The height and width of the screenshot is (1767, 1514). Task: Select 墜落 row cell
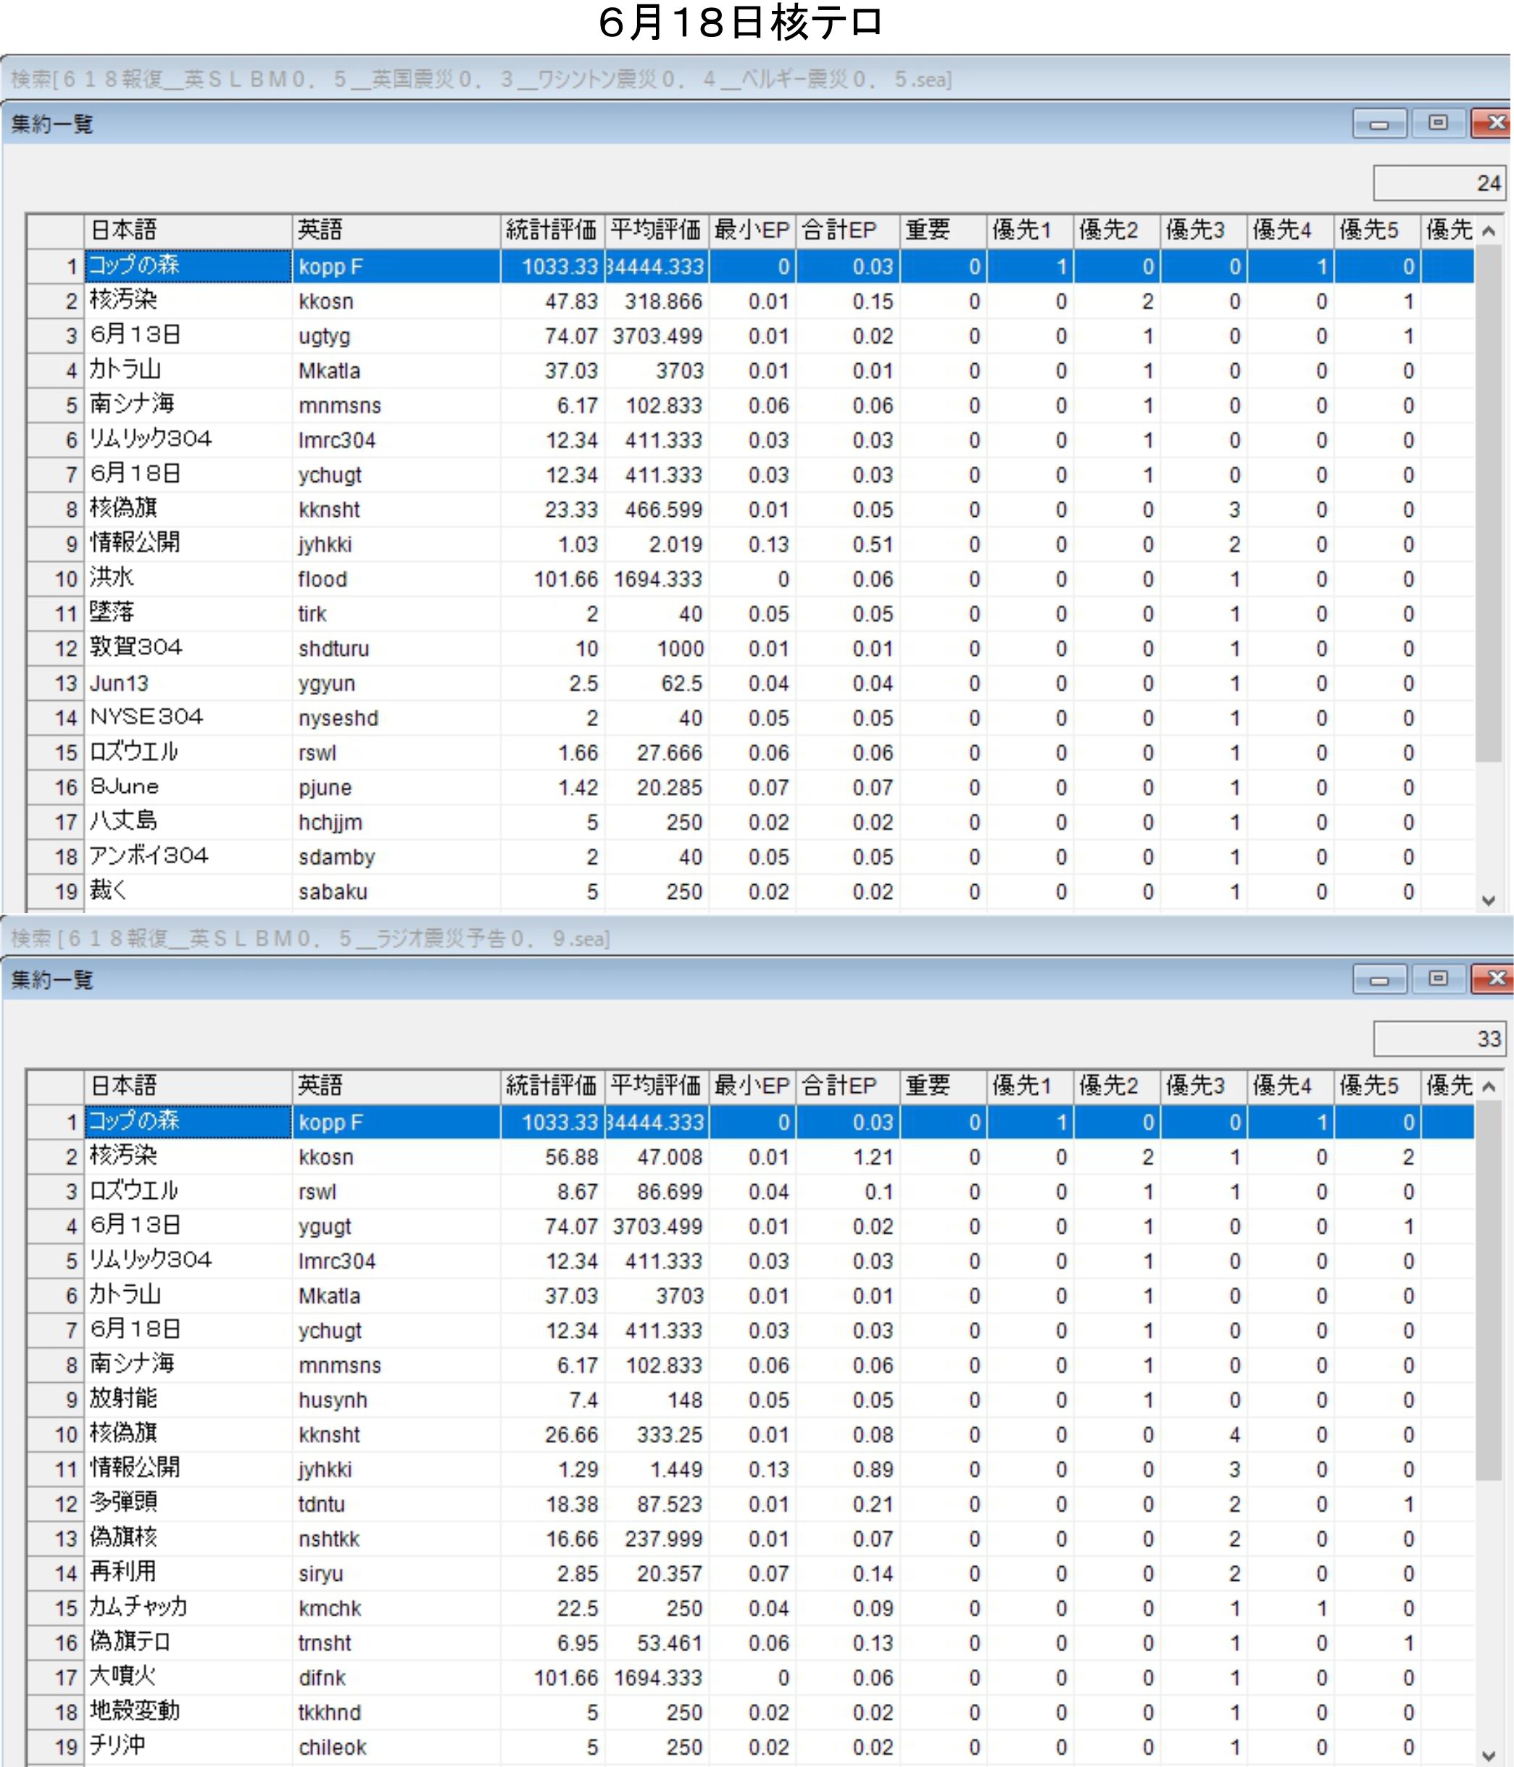tap(188, 614)
